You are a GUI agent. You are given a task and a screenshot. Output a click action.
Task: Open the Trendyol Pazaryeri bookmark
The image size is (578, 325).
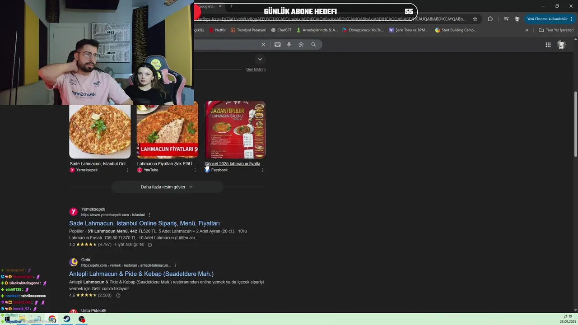click(248, 30)
